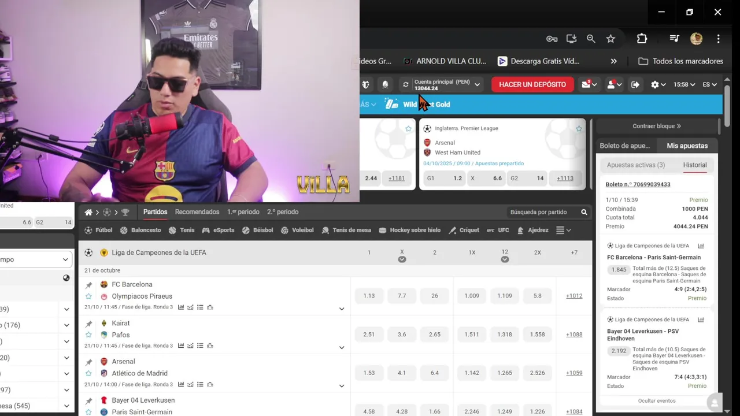Open the 15:58 time dropdown

click(684, 84)
